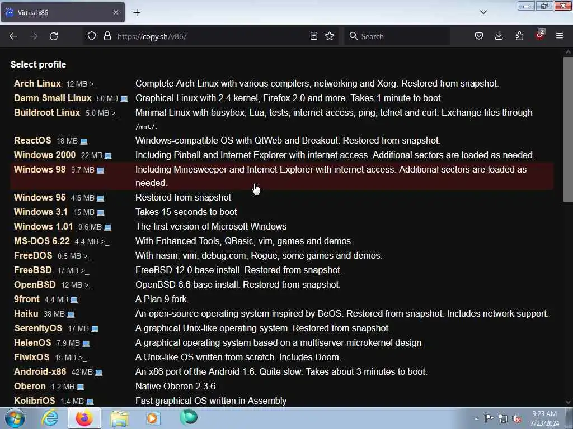Open the uBlock extension icon with badge
The width and height of the screenshot is (573, 429).
pyautogui.click(x=540, y=35)
